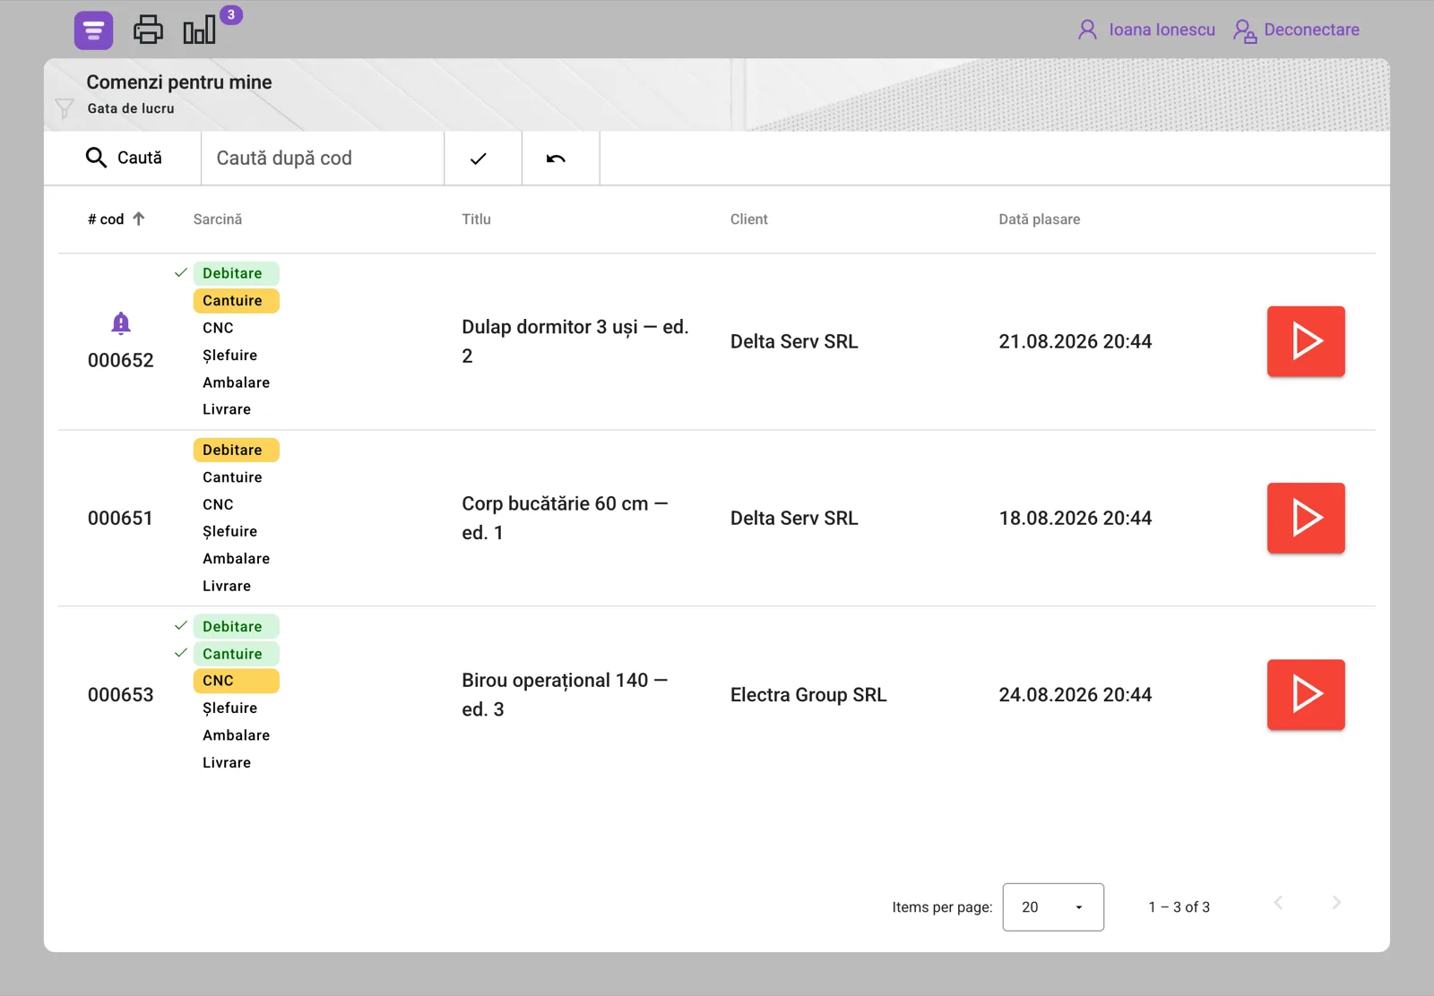Open the bar chart statistics icon
Viewport: 1434px width, 996px height.
(x=199, y=30)
